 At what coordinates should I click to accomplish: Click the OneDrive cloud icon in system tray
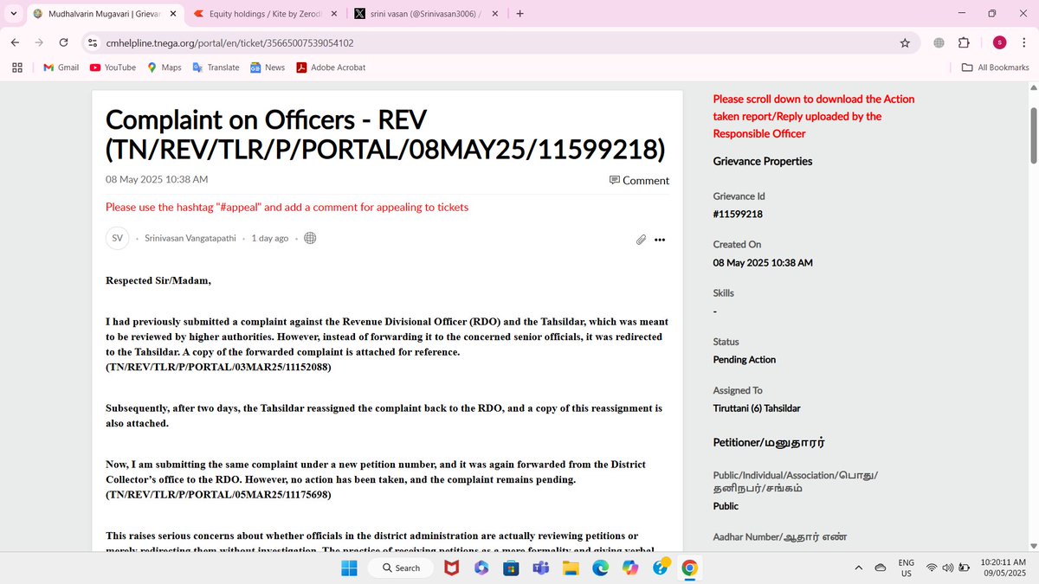click(x=881, y=568)
